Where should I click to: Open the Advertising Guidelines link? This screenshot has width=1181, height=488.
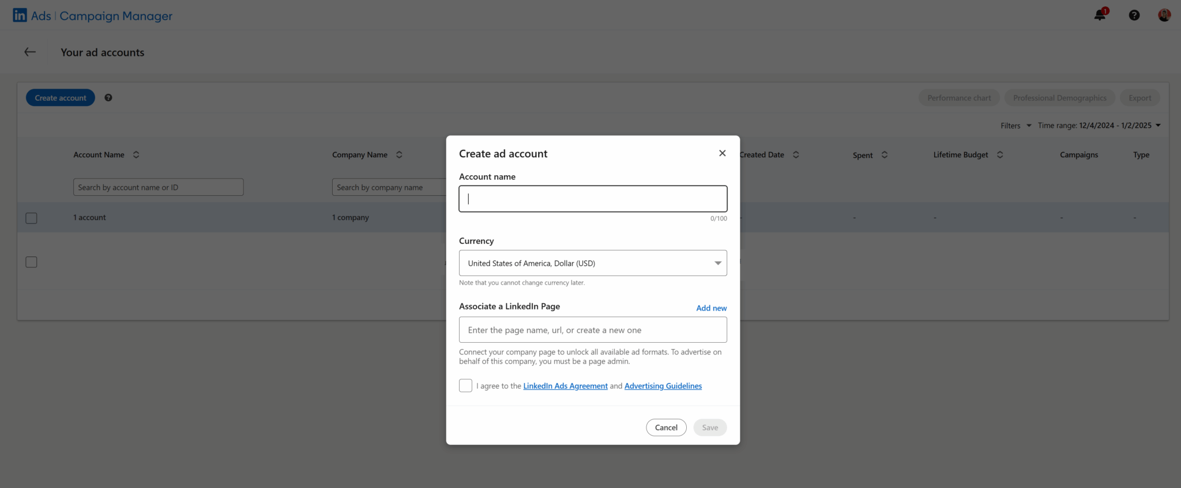coord(663,386)
